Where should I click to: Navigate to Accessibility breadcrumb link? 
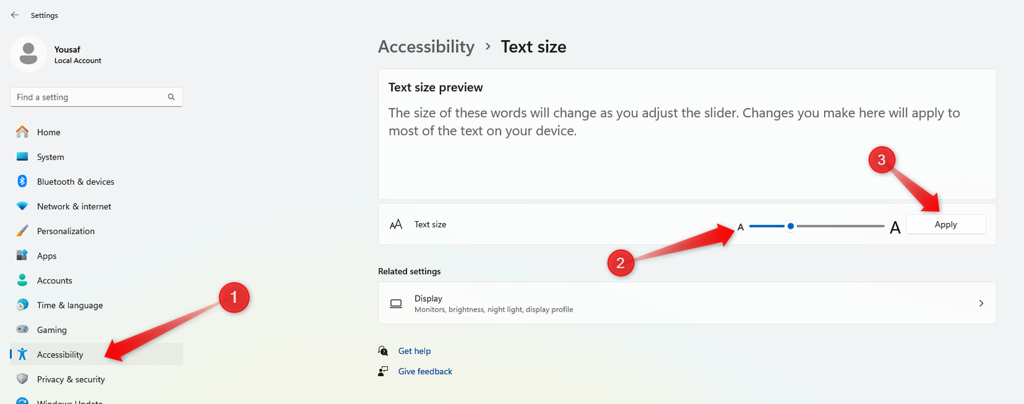(x=426, y=47)
